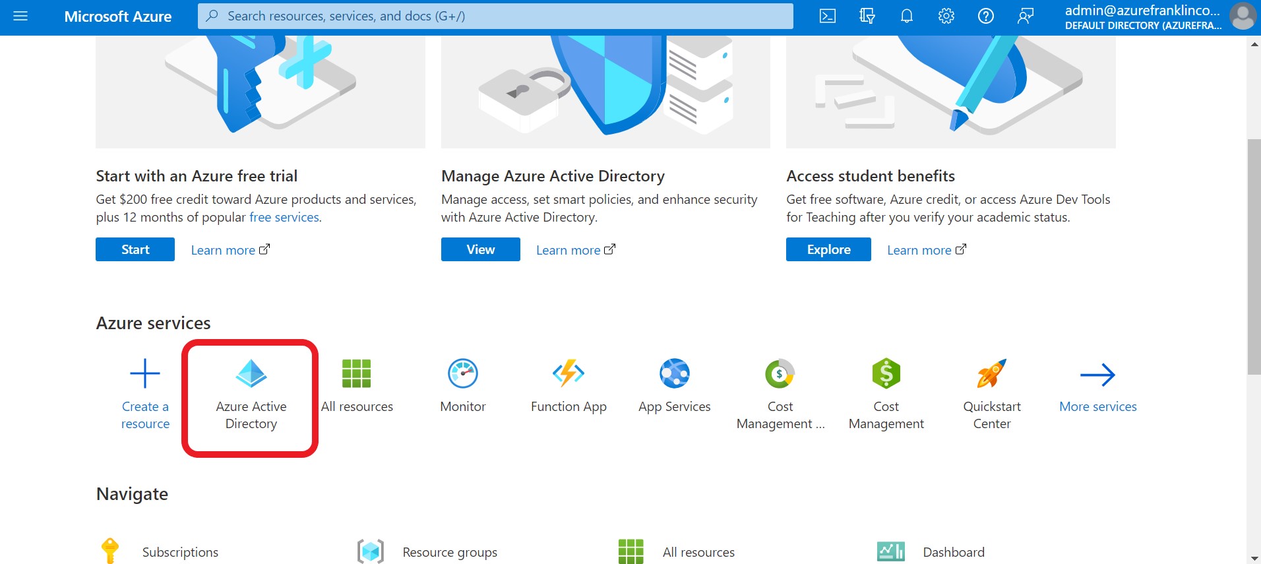Screen dimensions: 1261x564
Task: Open Subscriptions under Navigate
Action: (180, 552)
